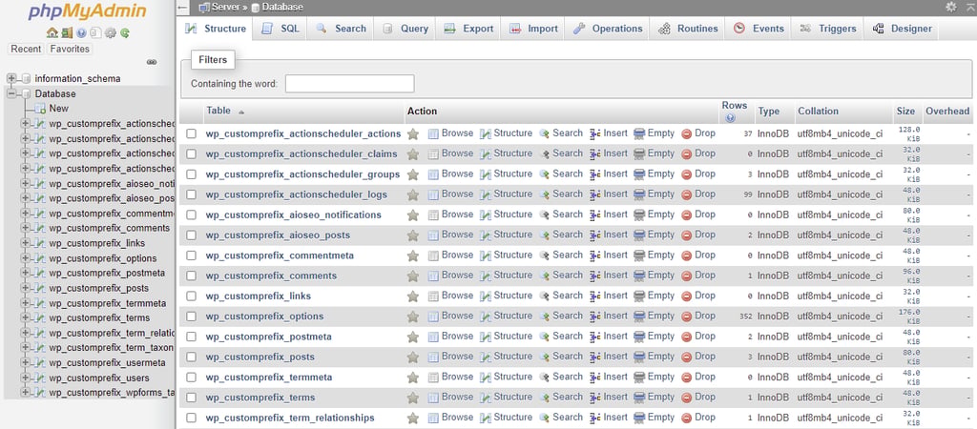Viewport: 977px width, 429px height.
Task: Click New table icon in navigation tree
Action: (40, 109)
